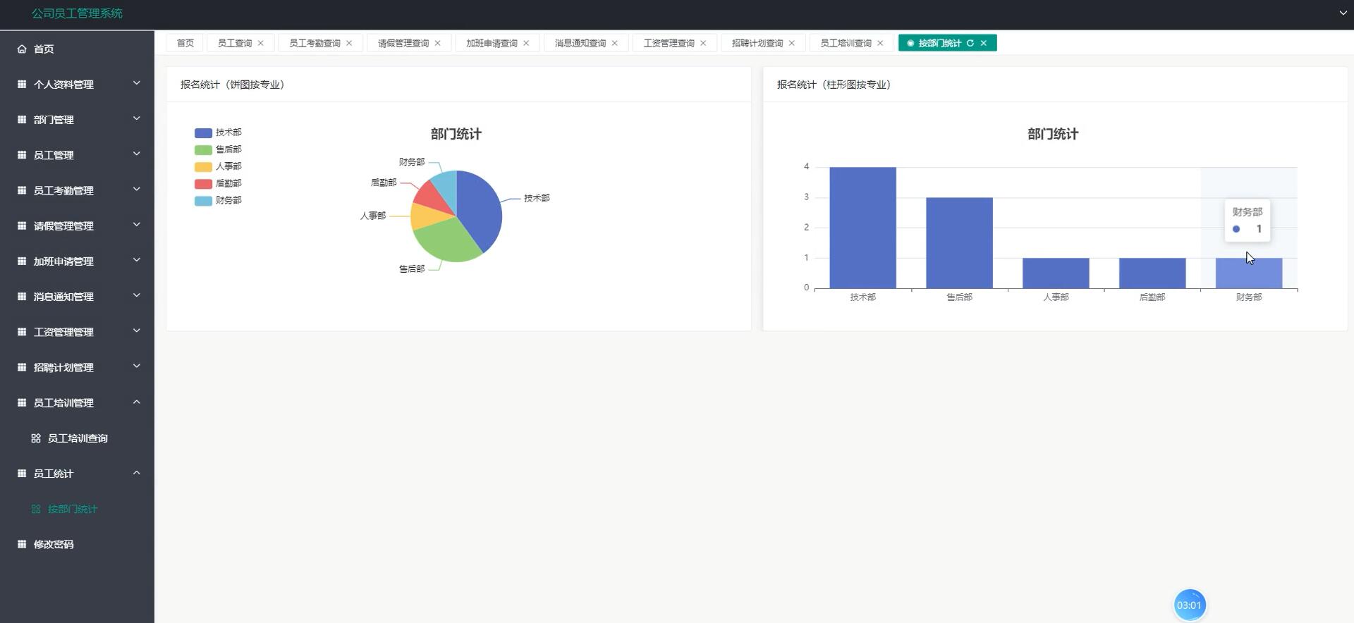Click the 后勤部 bar in bar chart
The image size is (1354, 623).
[x=1152, y=273]
